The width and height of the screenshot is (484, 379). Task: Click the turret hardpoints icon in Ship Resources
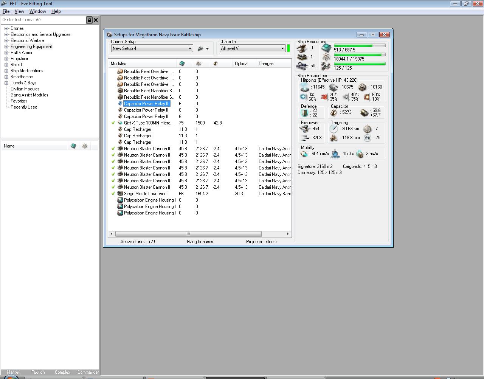(302, 48)
